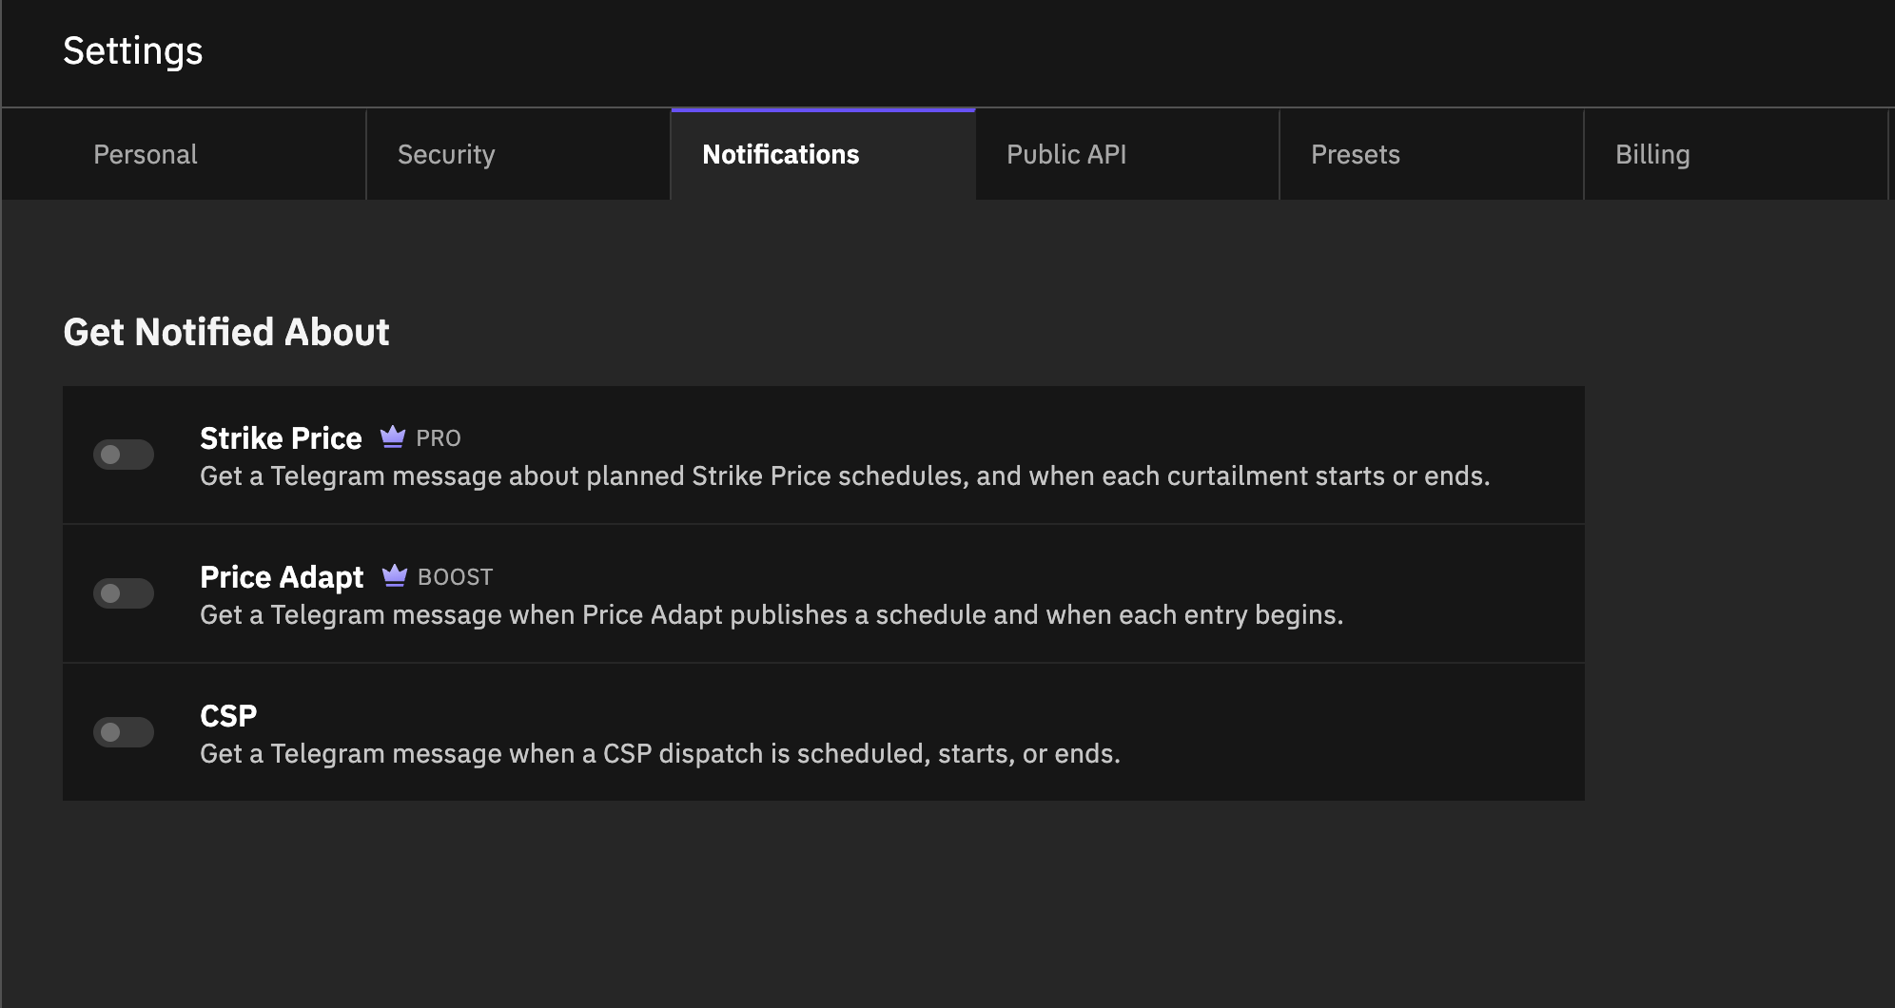Switch to the Security tab

click(518, 154)
